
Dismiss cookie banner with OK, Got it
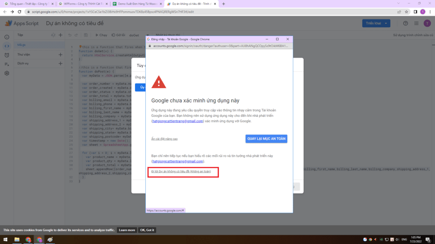click(x=147, y=230)
